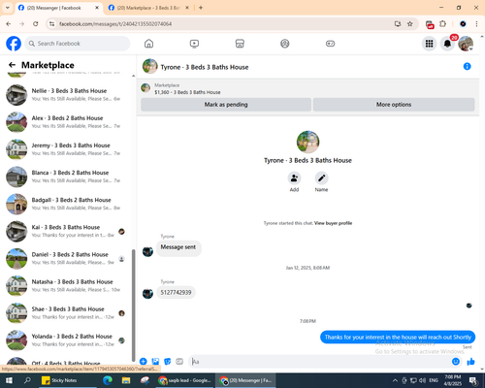The image size is (485, 388).
Task: Click the address bar URL
Action: pos(115,24)
